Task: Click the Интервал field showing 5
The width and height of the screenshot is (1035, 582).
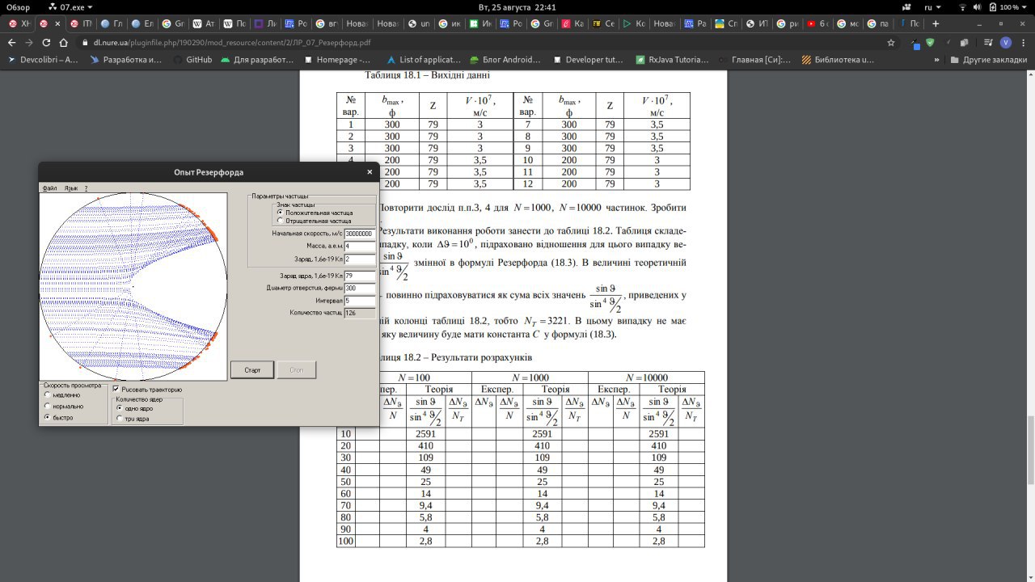Action: tap(360, 301)
